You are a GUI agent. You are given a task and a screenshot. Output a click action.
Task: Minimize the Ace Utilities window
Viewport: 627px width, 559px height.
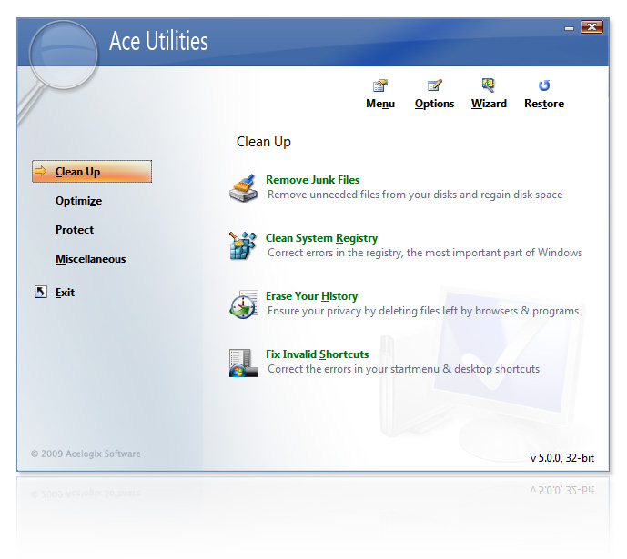[x=570, y=27]
